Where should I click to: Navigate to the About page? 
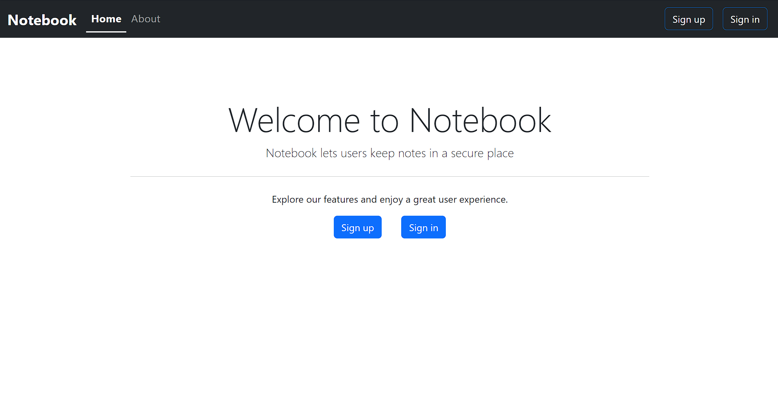145,19
